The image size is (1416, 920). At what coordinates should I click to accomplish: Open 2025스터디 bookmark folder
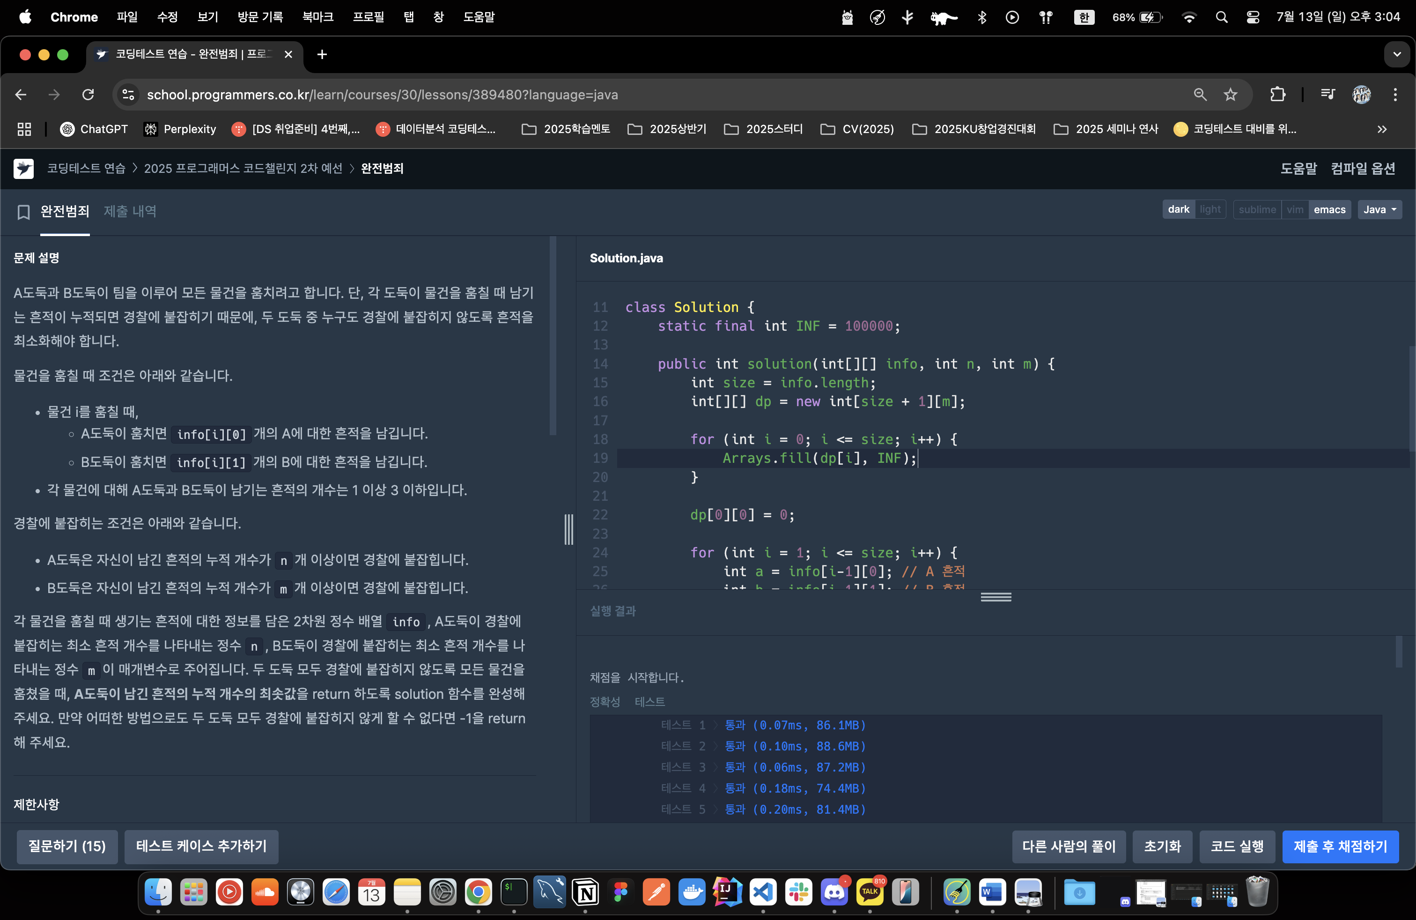pos(763,129)
